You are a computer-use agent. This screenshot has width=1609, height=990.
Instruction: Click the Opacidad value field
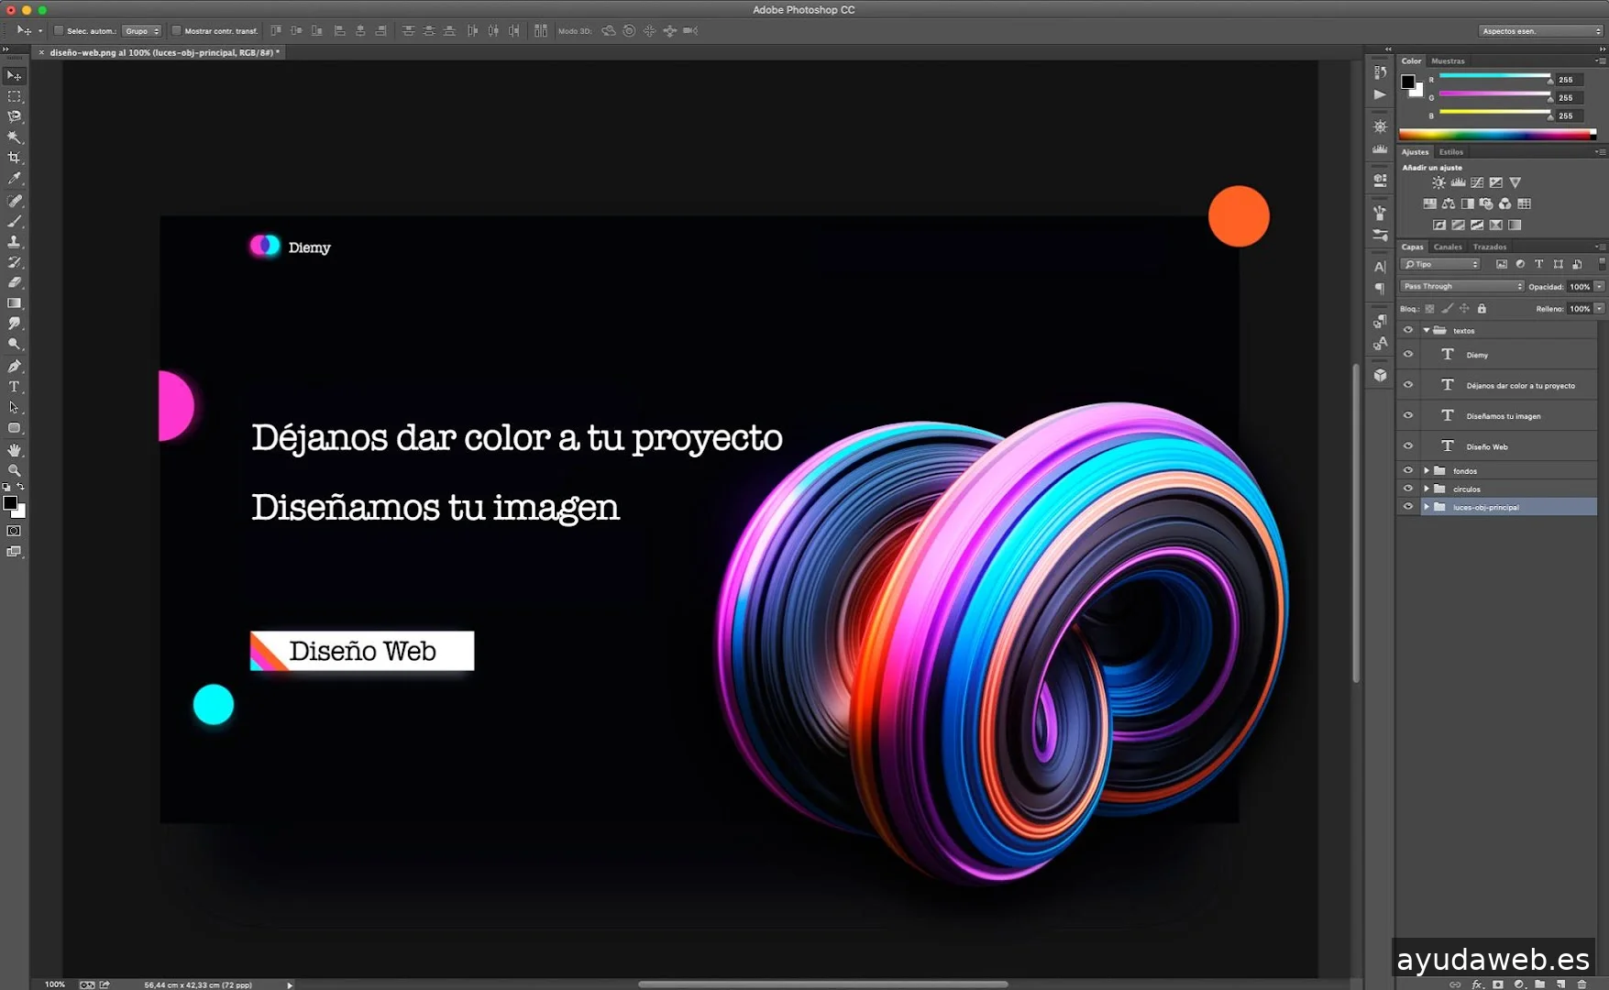[1579, 286]
